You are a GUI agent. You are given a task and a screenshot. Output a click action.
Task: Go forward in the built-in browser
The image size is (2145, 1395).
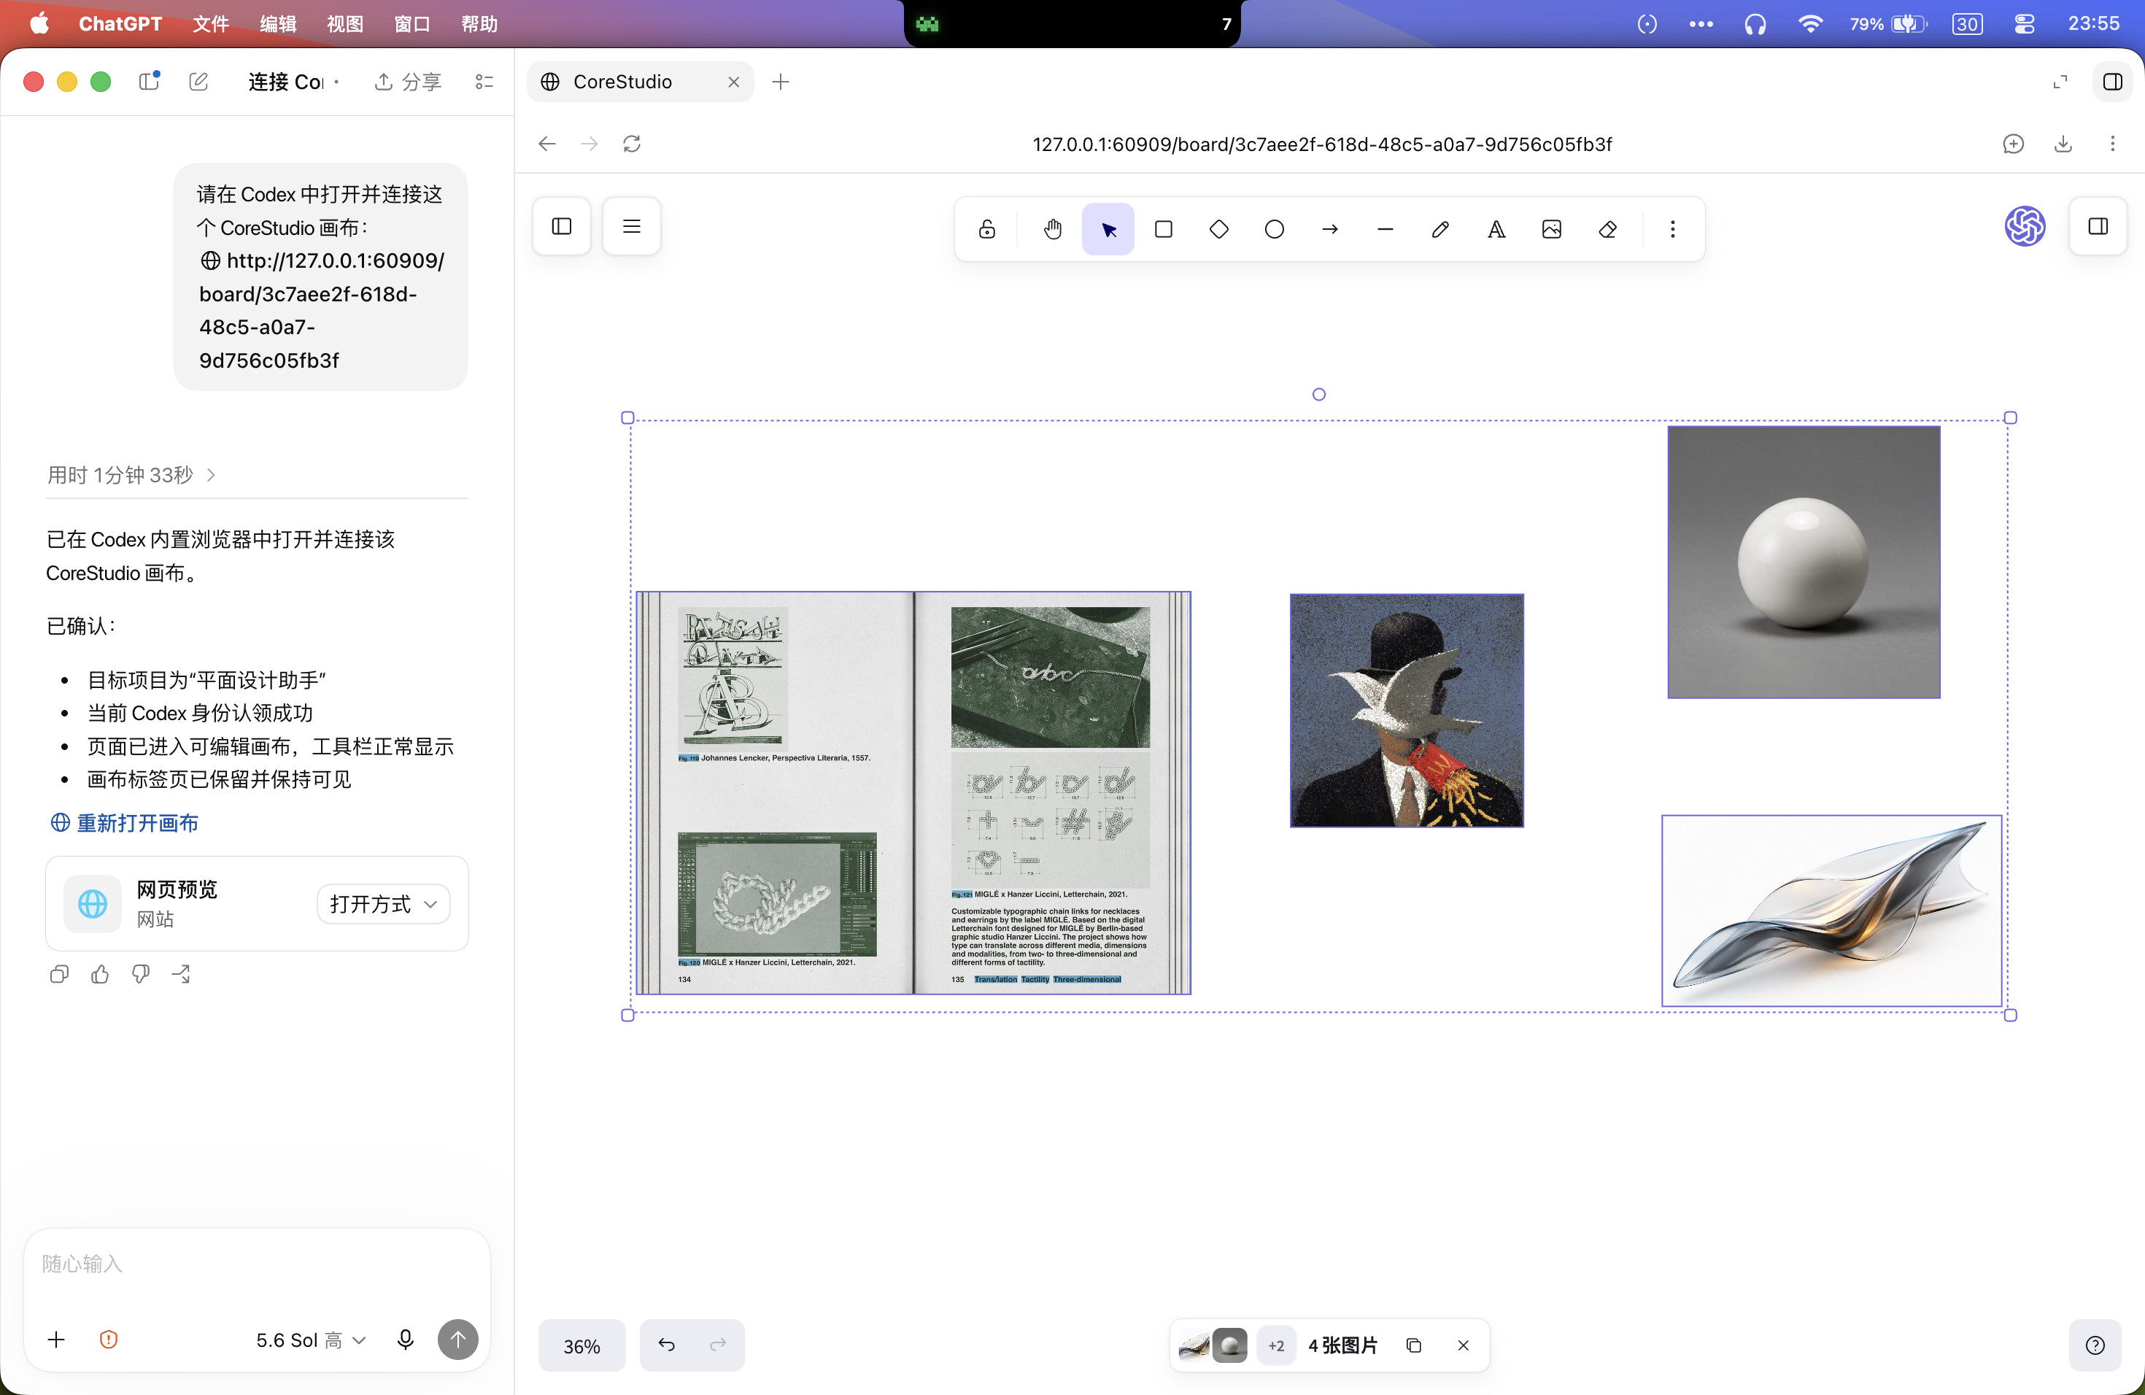tap(590, 144)
